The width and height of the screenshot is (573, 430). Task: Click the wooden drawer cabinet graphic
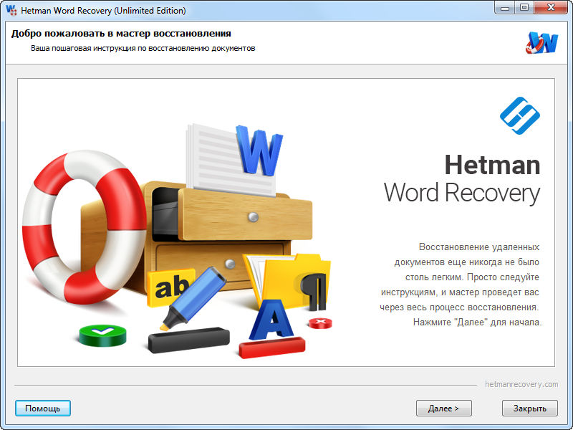pyautogui.click(x=229, y=229)
